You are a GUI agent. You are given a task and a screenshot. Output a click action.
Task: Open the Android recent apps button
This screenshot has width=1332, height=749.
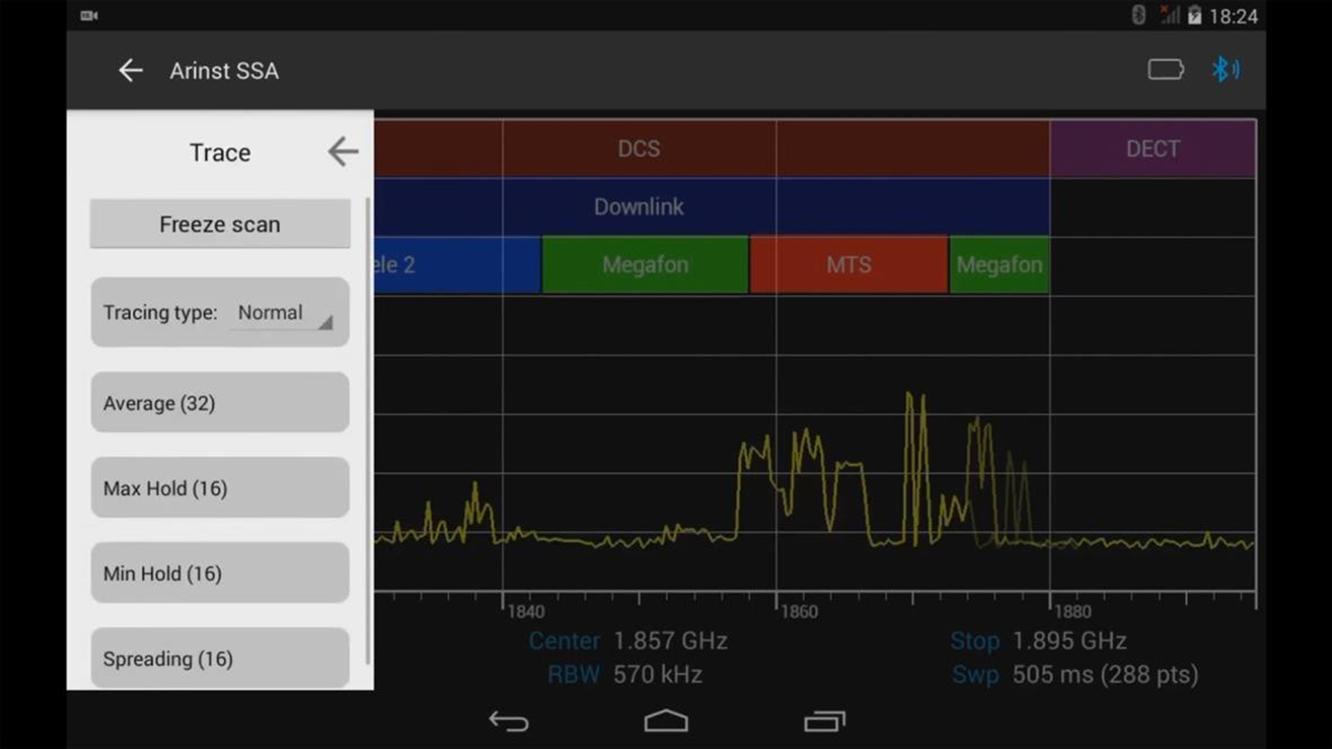tap(824, 720)
